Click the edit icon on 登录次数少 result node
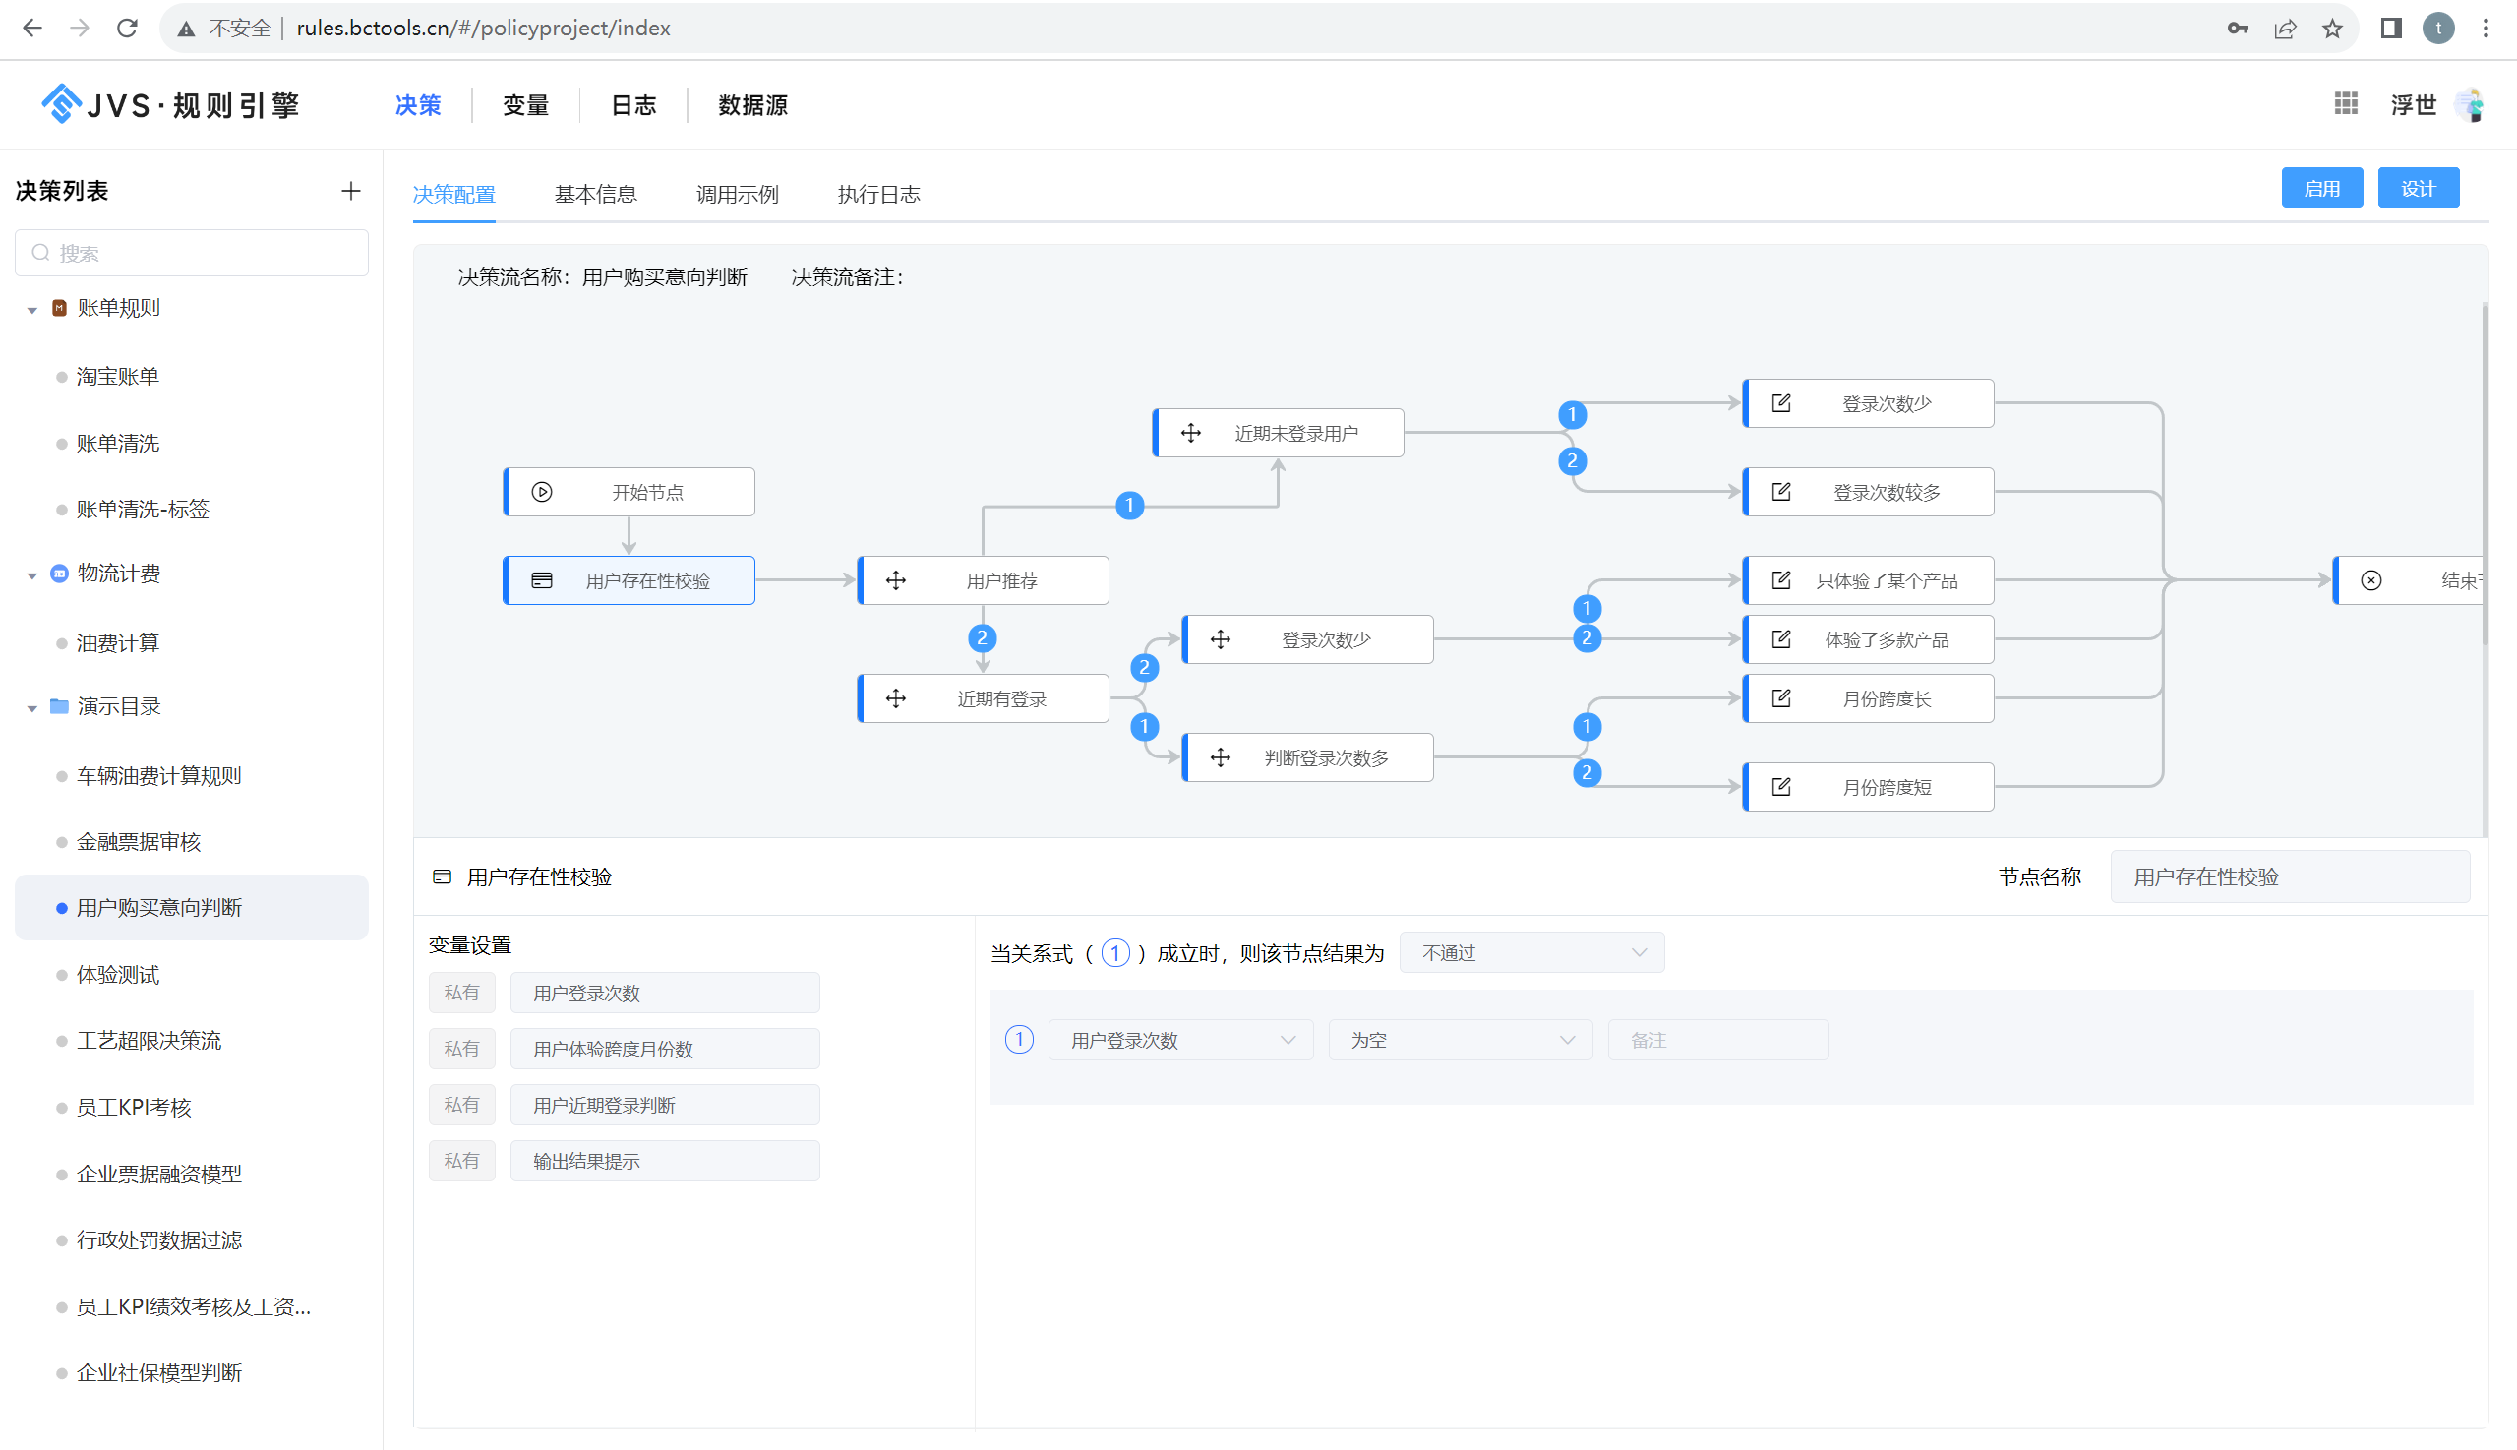Screen dimensions: 2517x1450 click(x=1781, y=403)
